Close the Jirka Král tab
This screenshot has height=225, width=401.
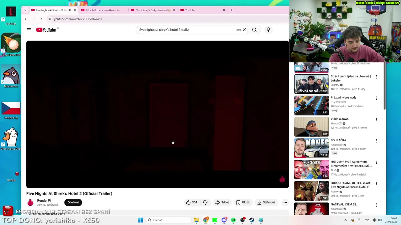pos(124,10)
